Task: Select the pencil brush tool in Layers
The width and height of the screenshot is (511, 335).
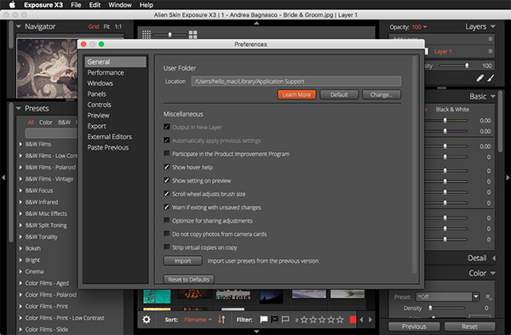Action: 479,78
